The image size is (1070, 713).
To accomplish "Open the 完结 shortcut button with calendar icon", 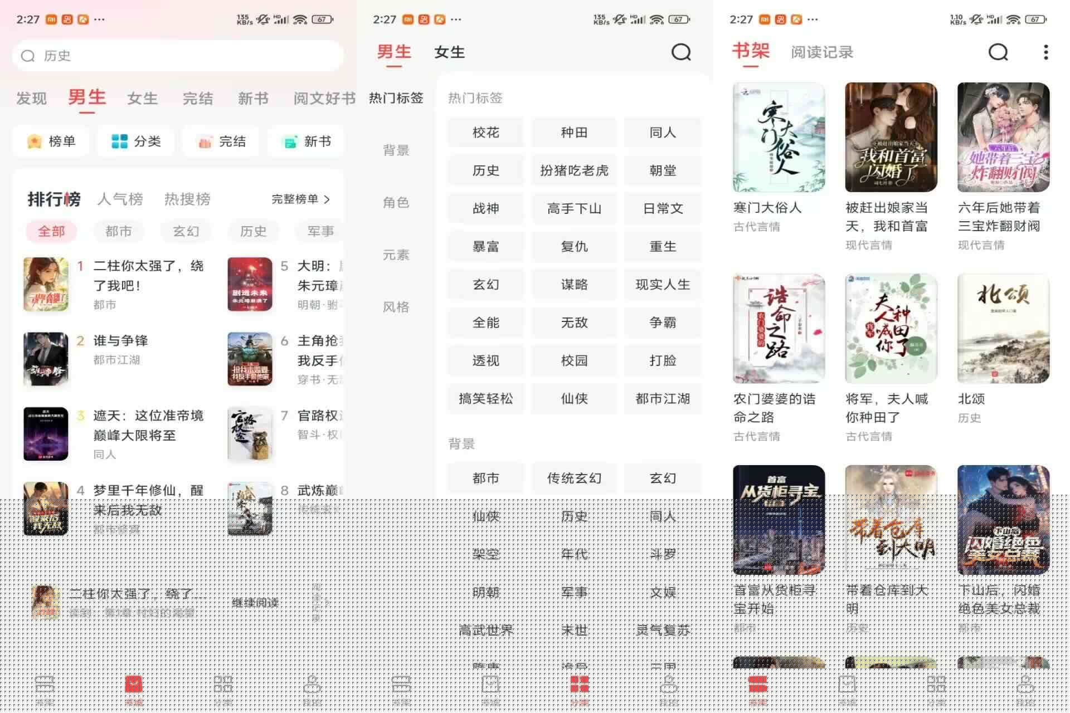I will (x=222, y=141).
